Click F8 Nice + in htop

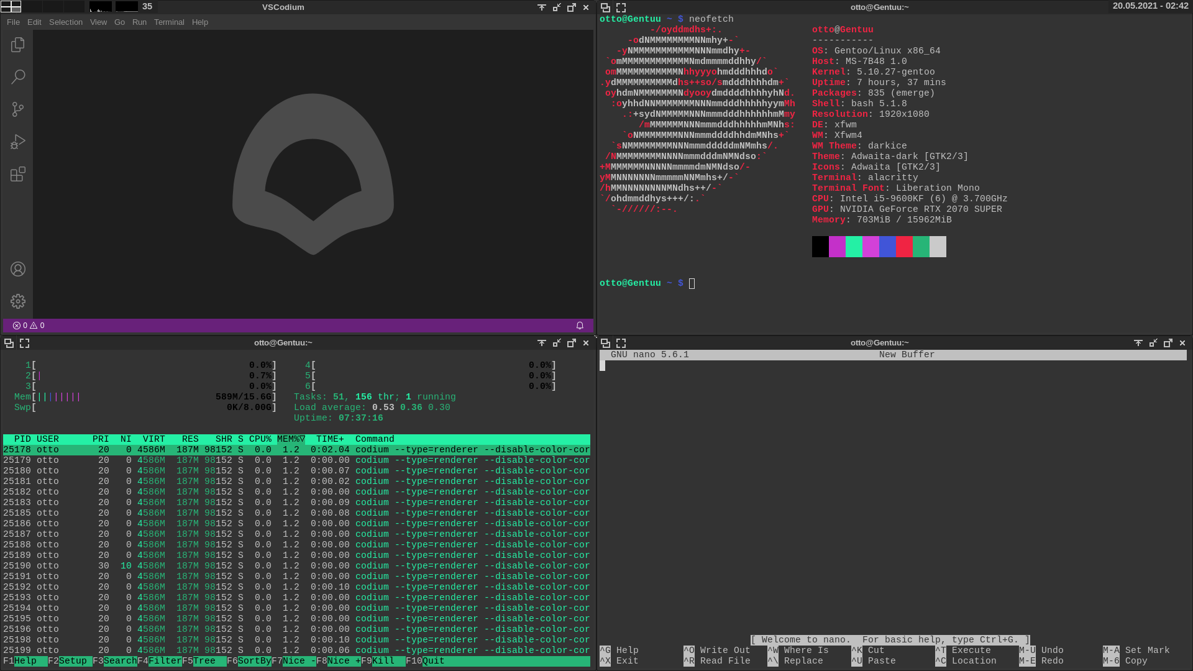click(339, 661)
